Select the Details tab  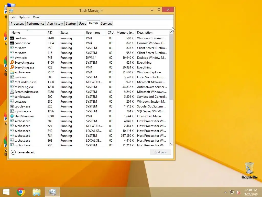point(93,23)
